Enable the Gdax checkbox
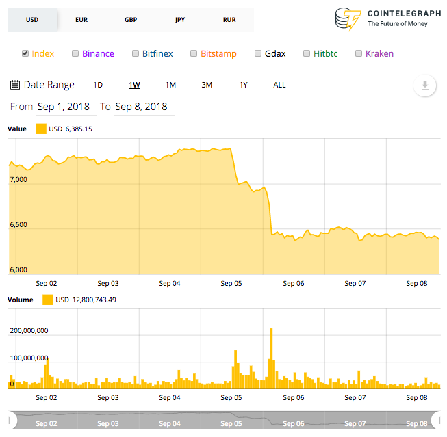 tap(258, 53)
